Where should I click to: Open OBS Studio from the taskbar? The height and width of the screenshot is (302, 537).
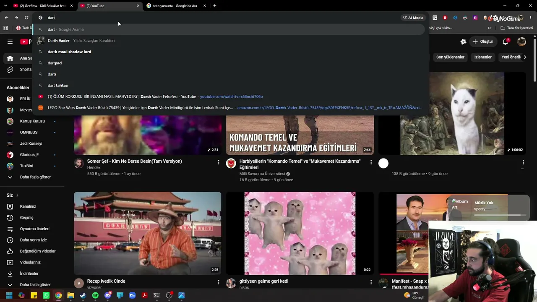(169, 296)
